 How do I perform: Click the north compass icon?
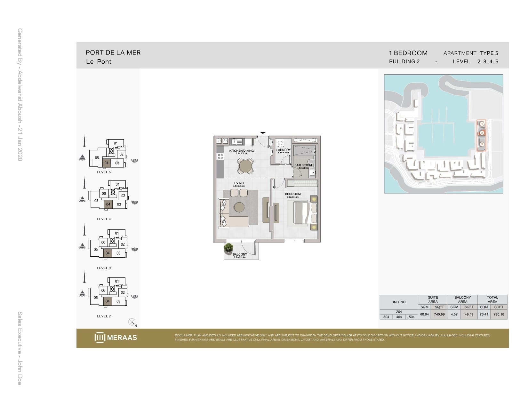tap(132, 322)
